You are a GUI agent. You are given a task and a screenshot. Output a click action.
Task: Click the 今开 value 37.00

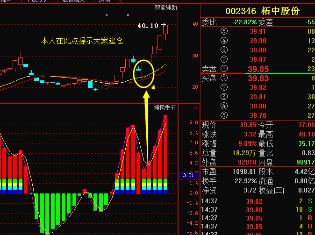tap(307, 125)
